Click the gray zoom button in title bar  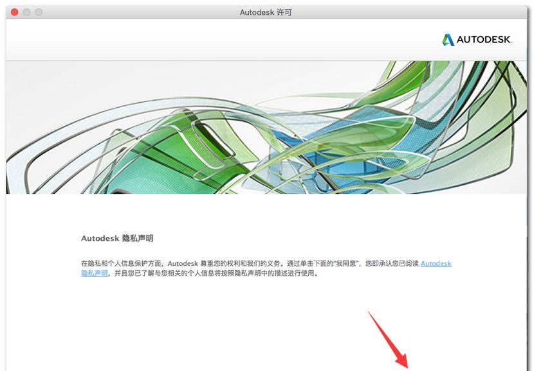[x=39, y=12]
